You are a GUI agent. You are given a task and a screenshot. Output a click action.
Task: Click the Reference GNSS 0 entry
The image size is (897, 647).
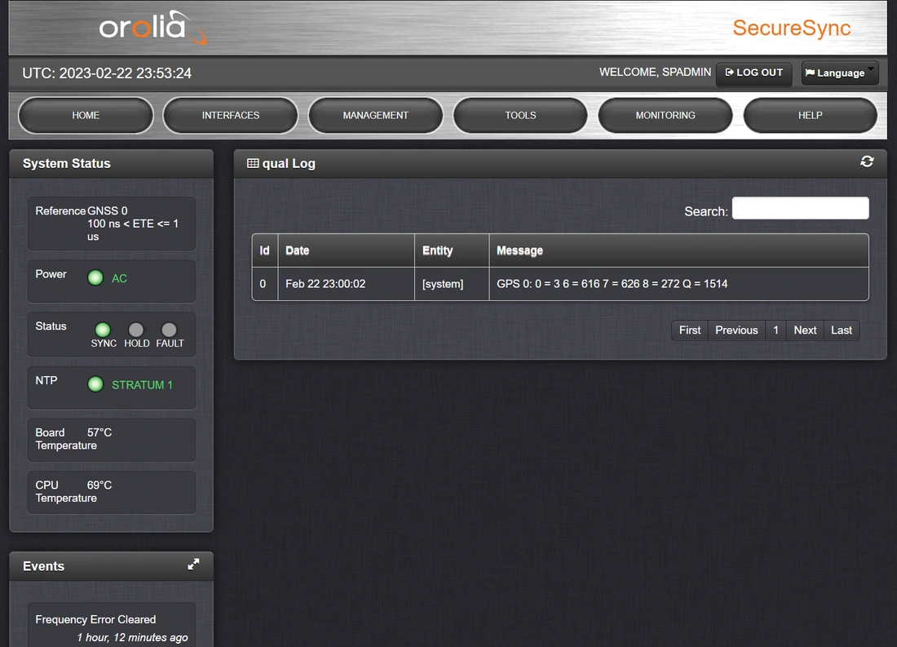pyautogui.click(x=112, y=224)
